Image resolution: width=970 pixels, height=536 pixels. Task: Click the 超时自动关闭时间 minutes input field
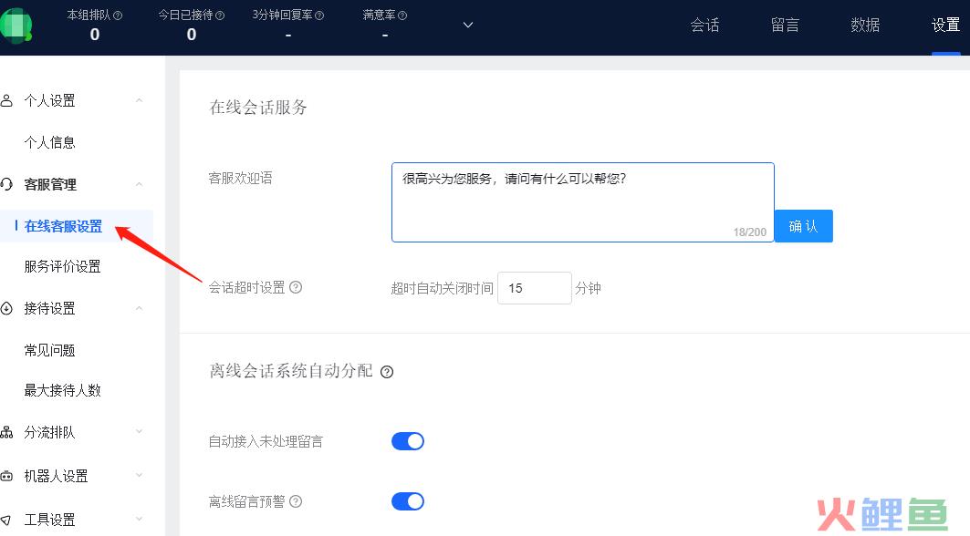coord(534,288)
